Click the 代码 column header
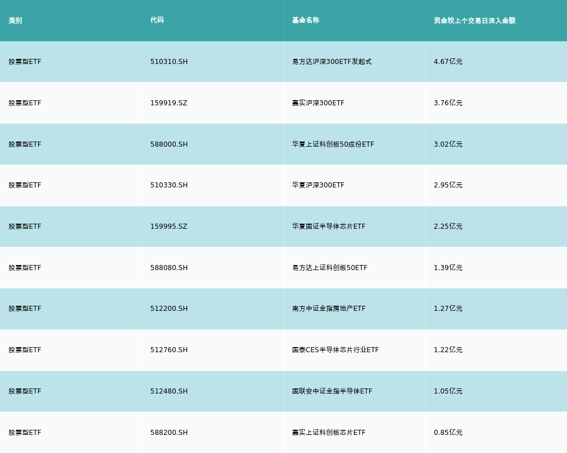The width and height of the screenshot is (567, 453). tap(157, 20)
